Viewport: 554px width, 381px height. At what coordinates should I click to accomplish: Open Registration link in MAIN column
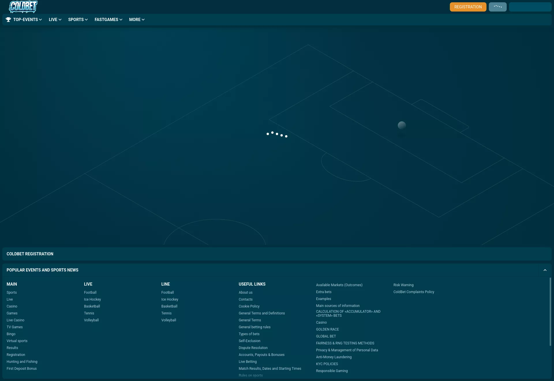[16, 355]
